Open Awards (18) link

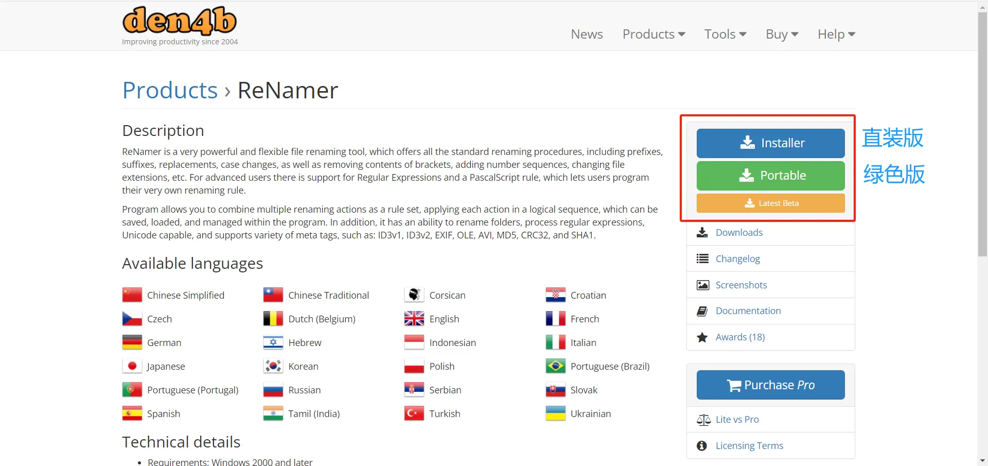point(740,337)
